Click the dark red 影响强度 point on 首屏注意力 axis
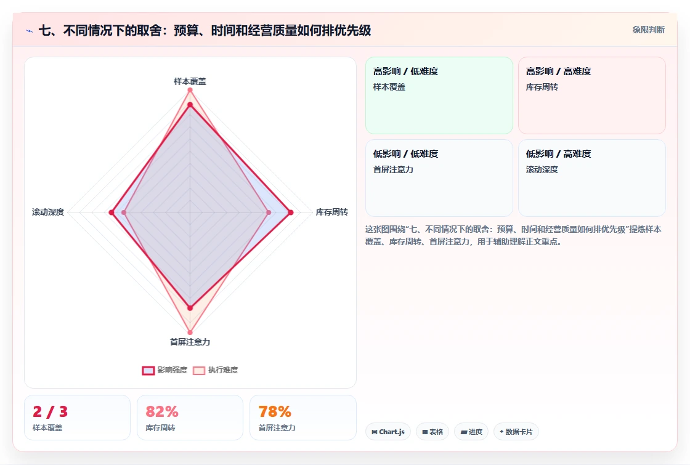Viewport: 690px width, 465px height. [x=190, y=308]
